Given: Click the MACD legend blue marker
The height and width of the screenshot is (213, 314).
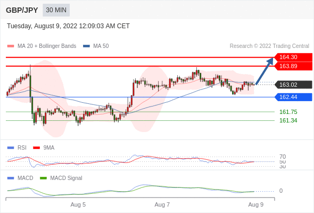Looking at the screenshot, I should coord(11,178).
